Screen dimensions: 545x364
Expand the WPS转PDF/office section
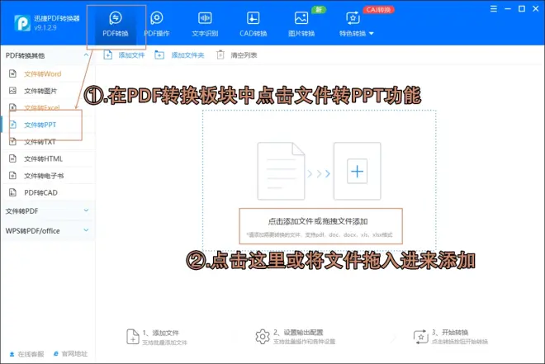[x=86, y=230]
